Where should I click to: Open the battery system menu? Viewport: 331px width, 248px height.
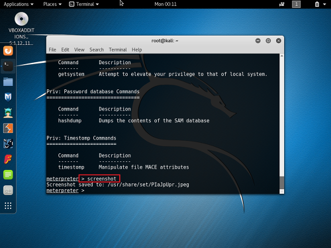(320, 4)
